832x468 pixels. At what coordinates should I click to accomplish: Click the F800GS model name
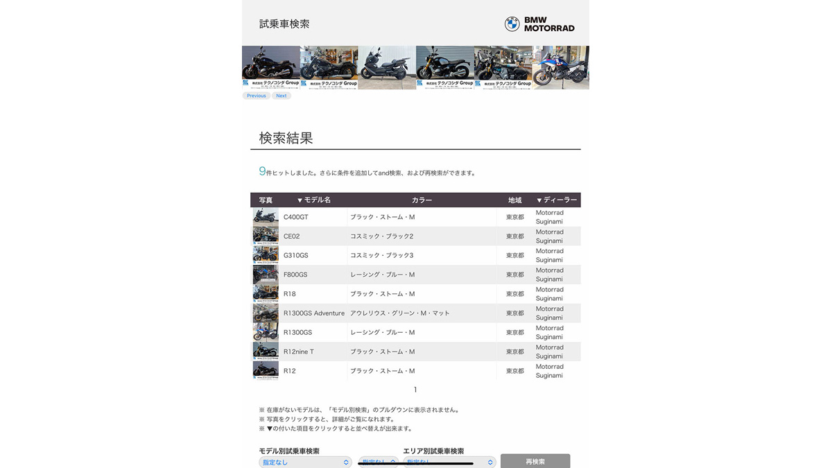[x=295, y=275]
